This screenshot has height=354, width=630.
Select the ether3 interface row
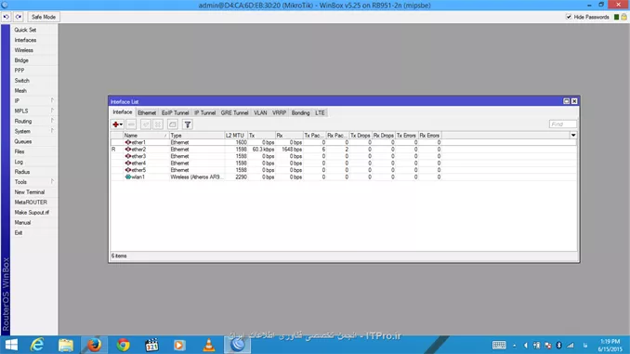pos(344,156)
